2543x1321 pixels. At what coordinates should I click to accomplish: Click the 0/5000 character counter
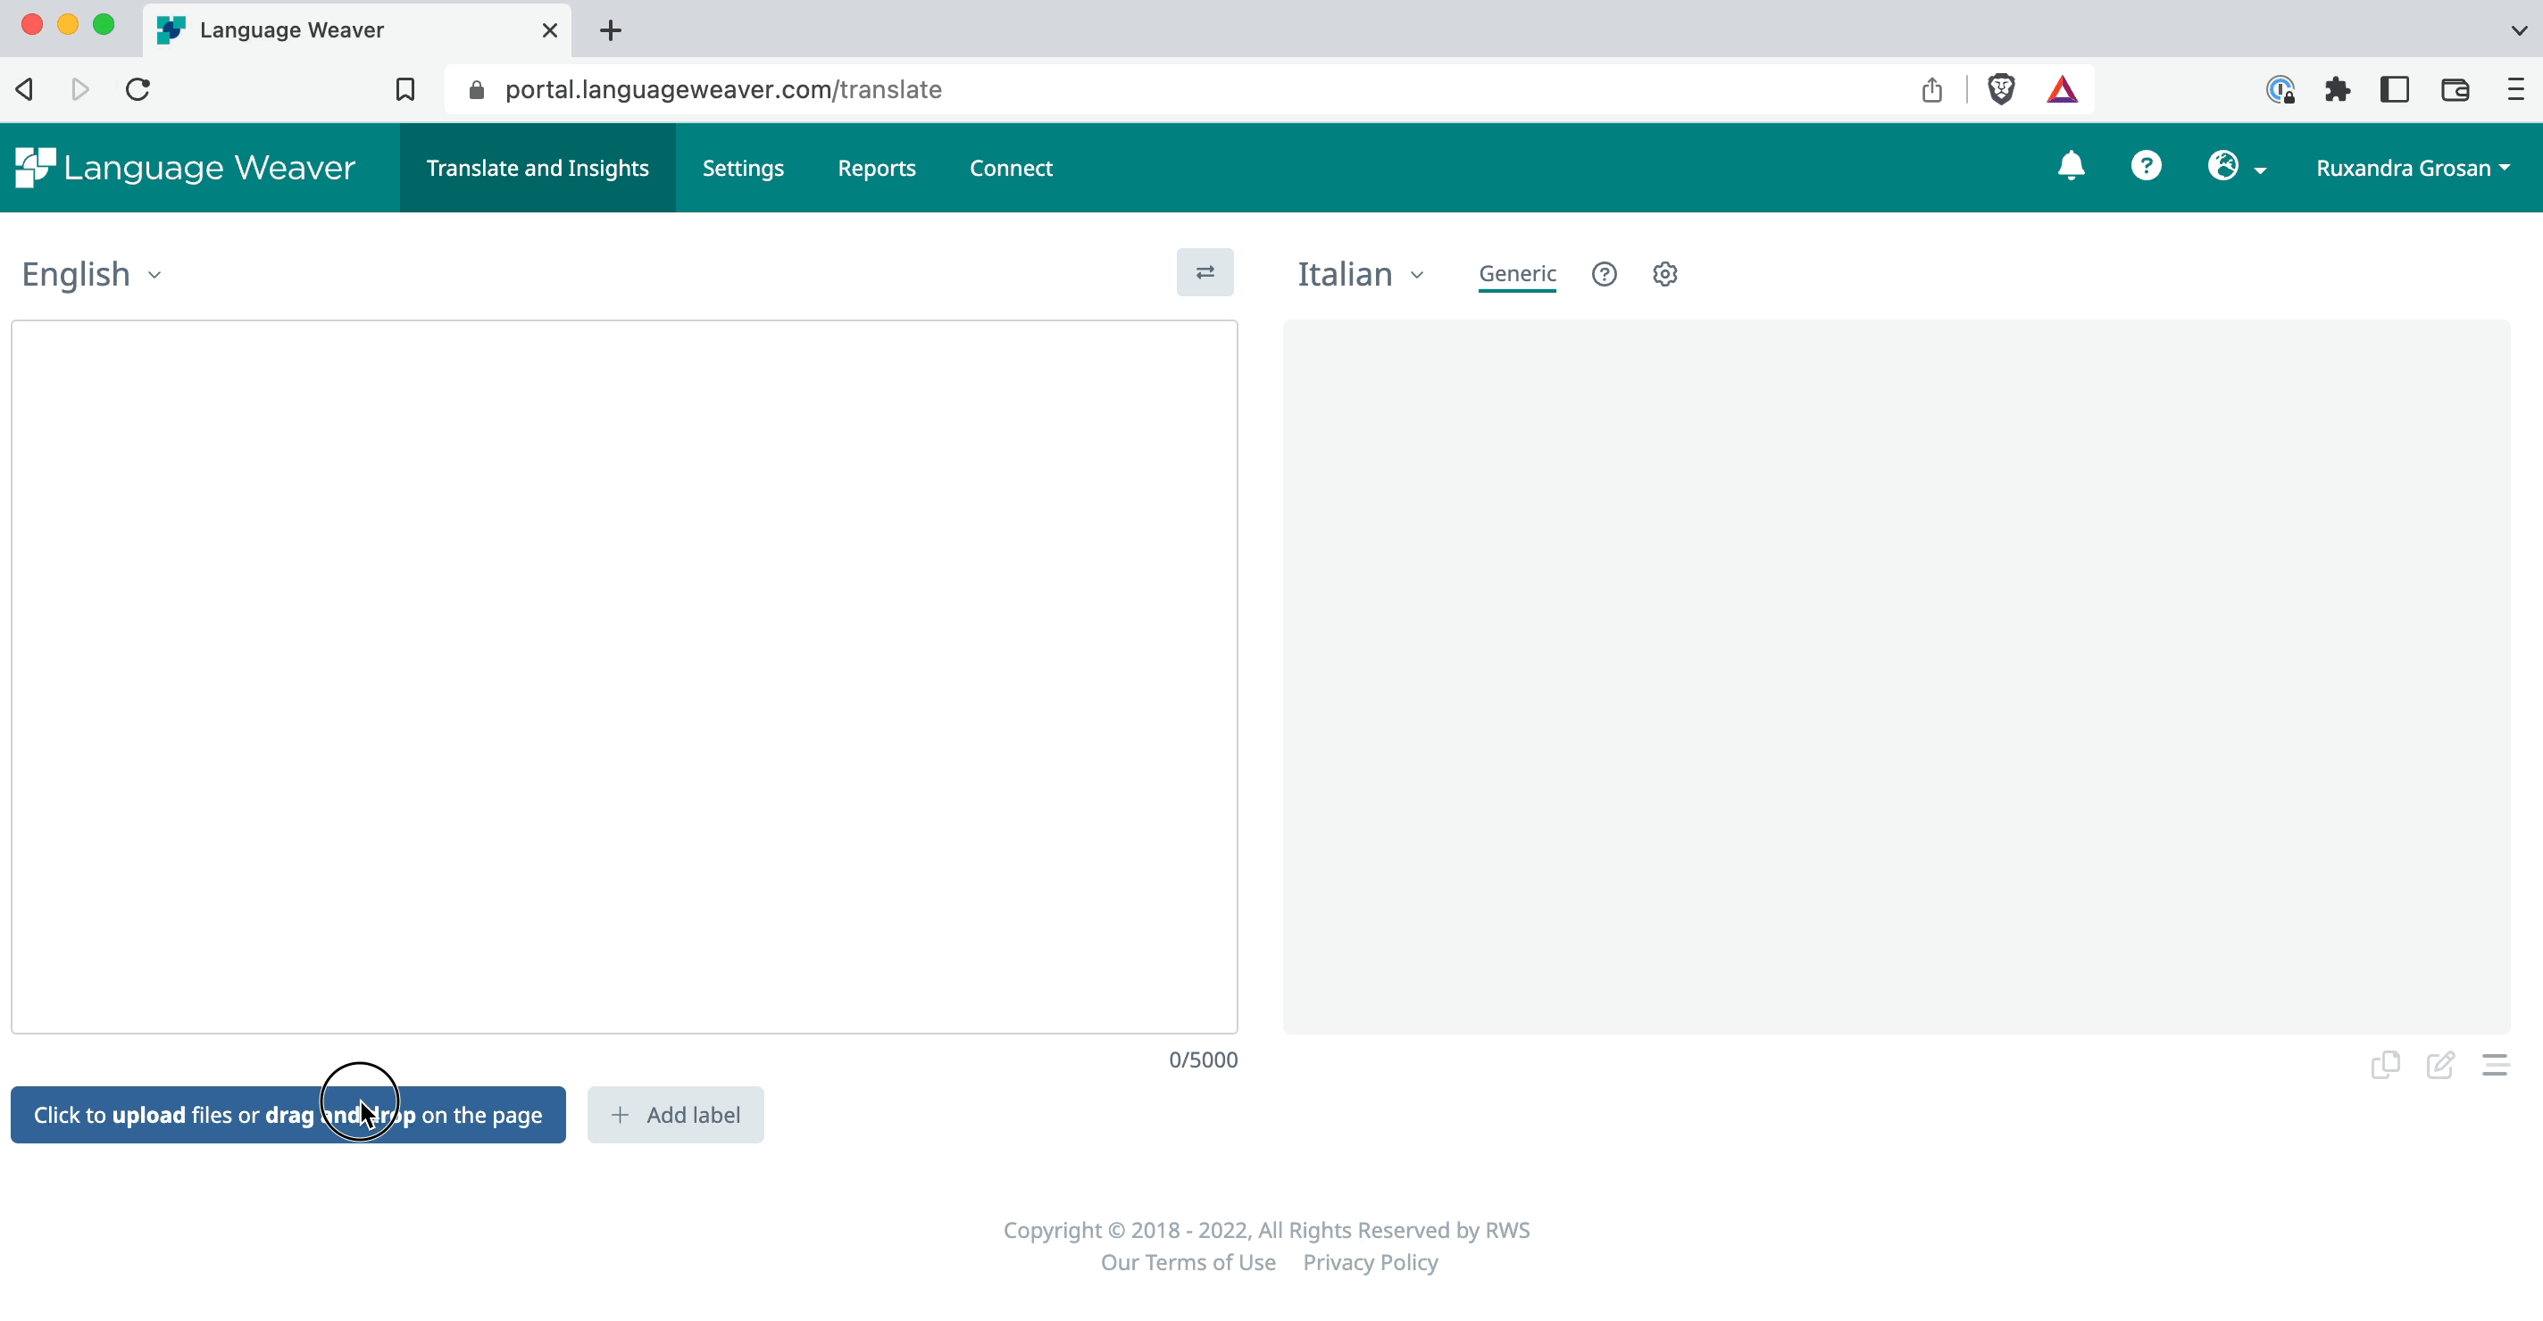tap(1204, 1059)
